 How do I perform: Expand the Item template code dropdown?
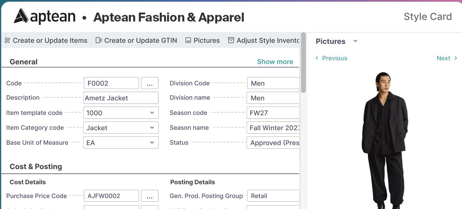click(152, 113)
